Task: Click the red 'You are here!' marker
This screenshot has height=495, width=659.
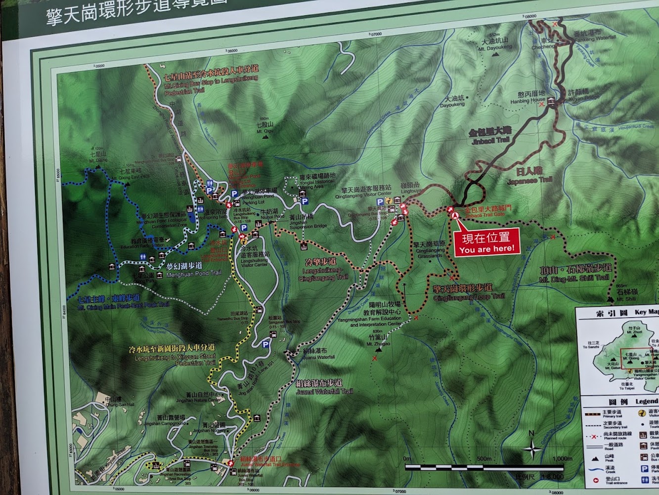Action: click(487, 243)
